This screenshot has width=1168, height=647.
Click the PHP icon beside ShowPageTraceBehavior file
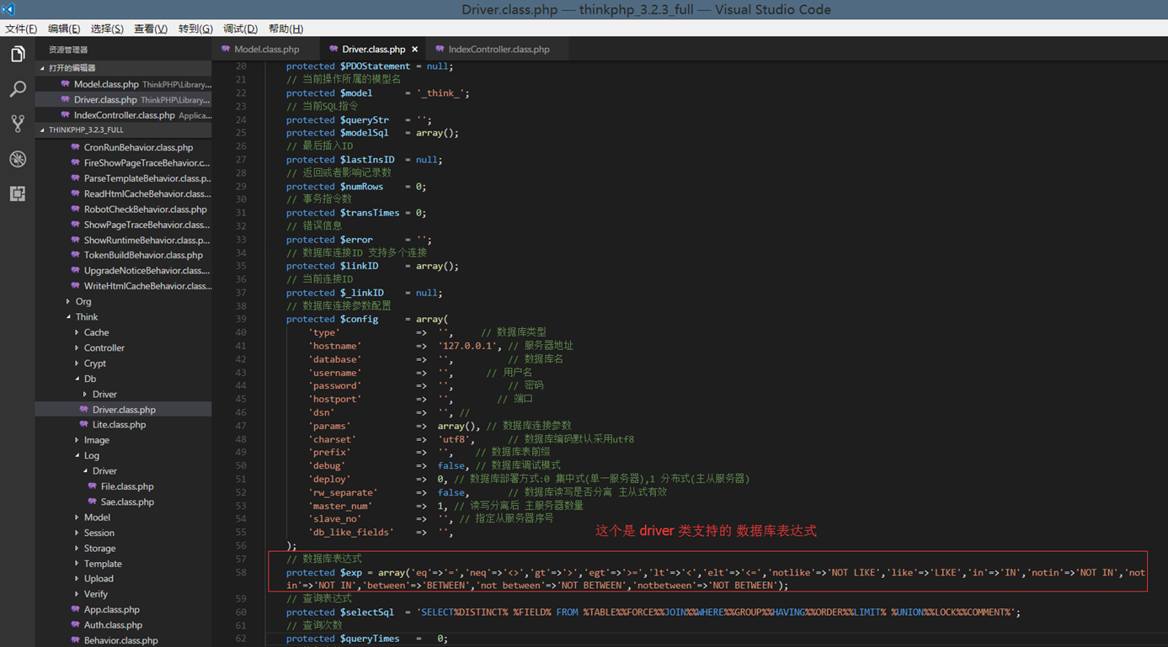coord(75,225)
